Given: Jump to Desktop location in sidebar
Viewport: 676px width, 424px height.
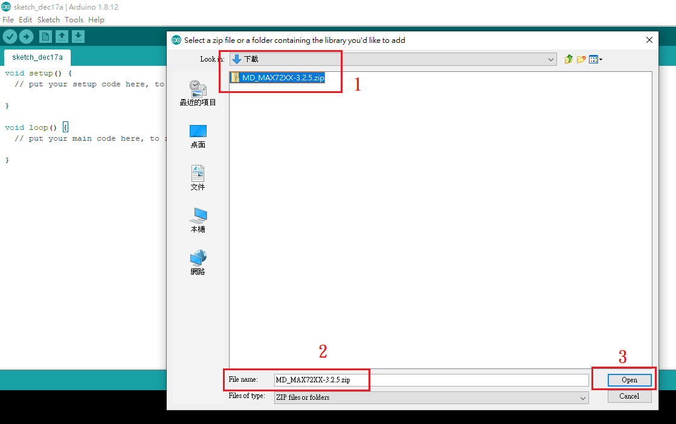Looking at the screenshot, I should [198, 136].
